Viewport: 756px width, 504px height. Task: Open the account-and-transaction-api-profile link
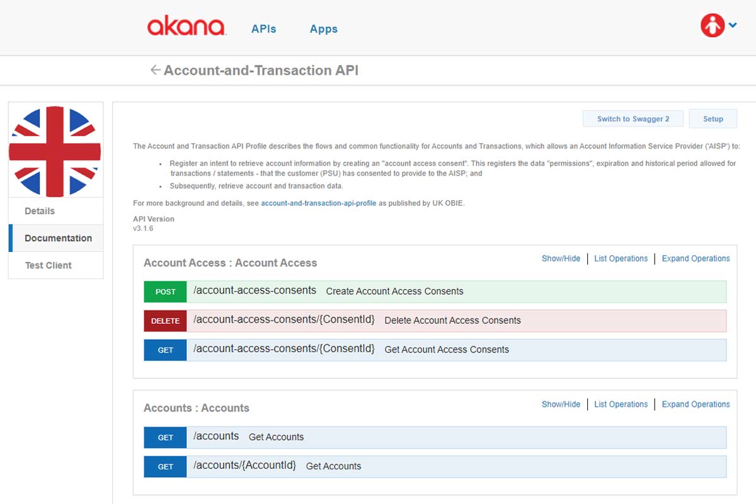319,203
